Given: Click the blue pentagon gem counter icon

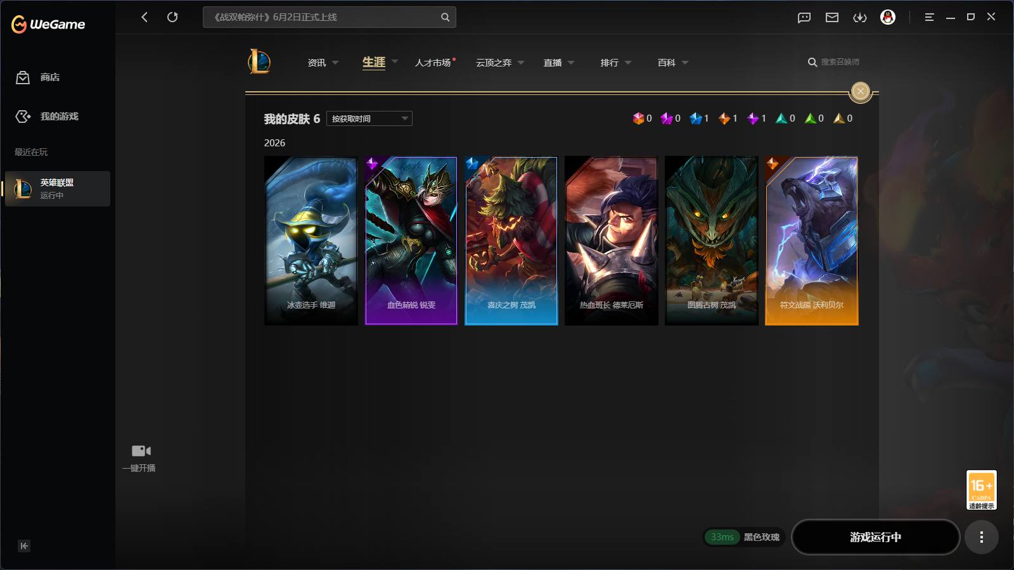Looking at the screenshot, I should [696, 118].
